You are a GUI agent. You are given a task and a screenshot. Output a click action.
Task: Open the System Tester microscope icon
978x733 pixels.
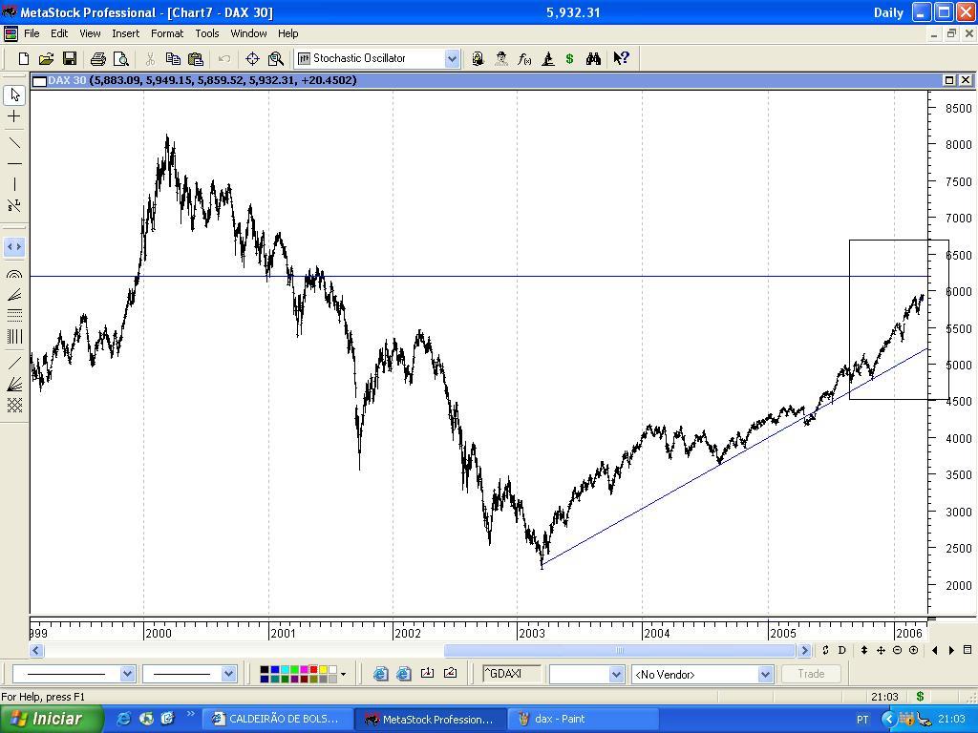click(x=547, y=58)
